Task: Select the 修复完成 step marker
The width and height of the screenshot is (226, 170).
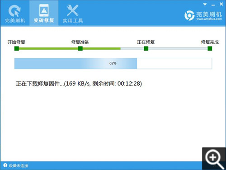Action: coord(210,49)
